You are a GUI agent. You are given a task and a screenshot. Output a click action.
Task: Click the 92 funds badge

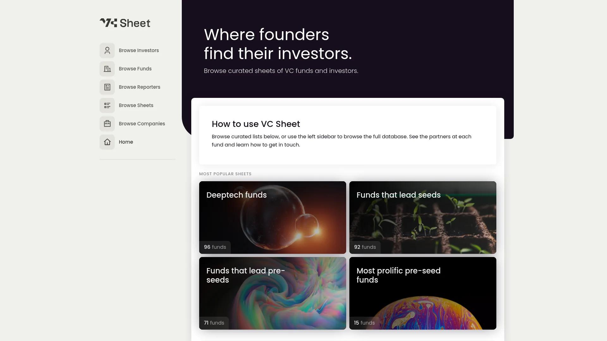pos(365,247)
